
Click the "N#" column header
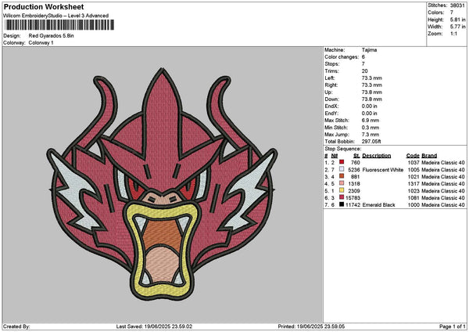[335, 156]
